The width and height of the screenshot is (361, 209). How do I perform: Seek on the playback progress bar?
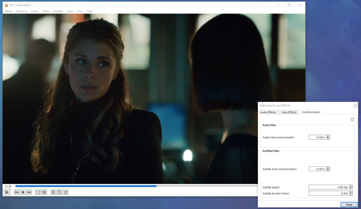137,186
